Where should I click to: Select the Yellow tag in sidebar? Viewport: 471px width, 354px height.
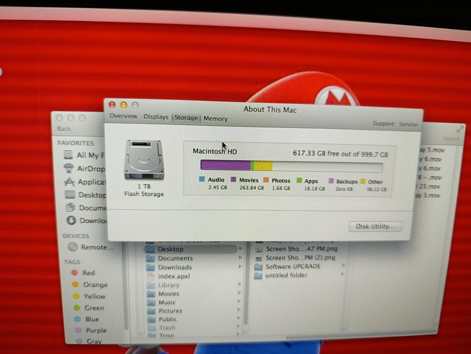tap(89, 296)
